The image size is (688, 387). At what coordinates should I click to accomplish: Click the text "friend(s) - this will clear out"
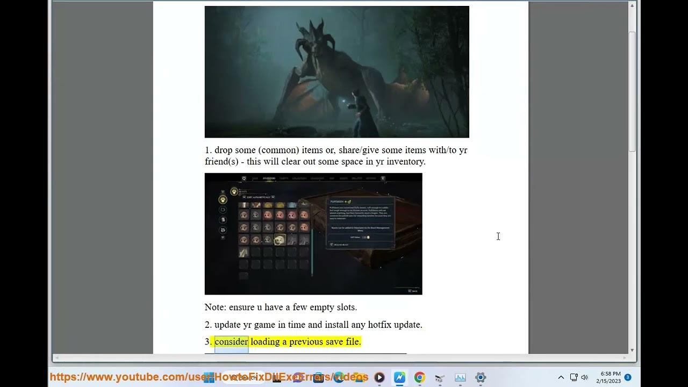(x=260, y=161)
